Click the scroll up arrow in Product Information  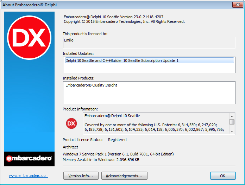(x=232, y=116)
